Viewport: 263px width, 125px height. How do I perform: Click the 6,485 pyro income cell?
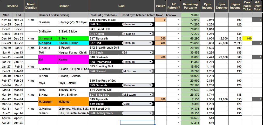(207, 109)
